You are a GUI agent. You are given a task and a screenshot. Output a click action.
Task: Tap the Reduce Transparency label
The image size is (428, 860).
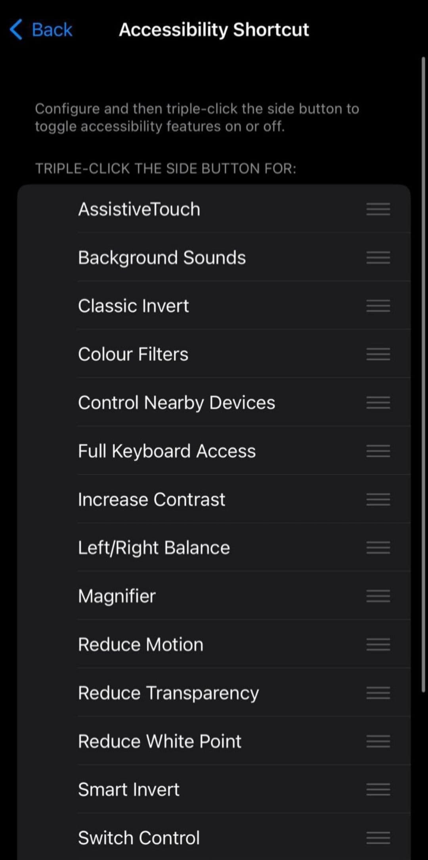click(x=168, y=693)
